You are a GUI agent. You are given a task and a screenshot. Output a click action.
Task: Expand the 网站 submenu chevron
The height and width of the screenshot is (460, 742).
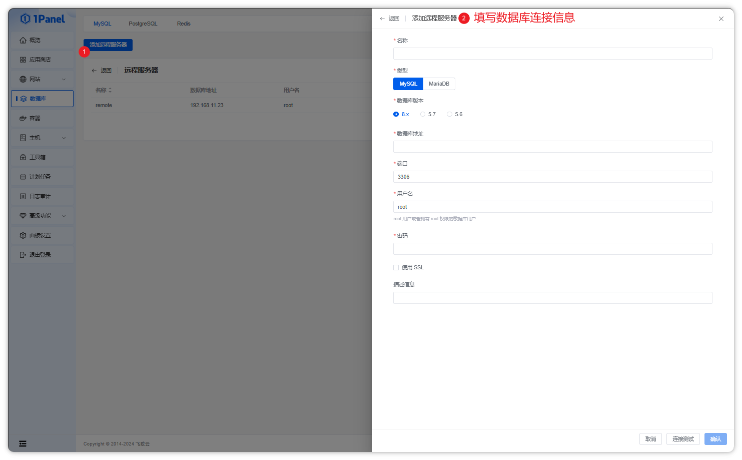[x=64, y=79]
